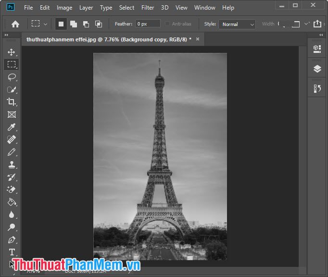The image size is (328, 277).
Task: Enable the Anti-alias checkbox
Action: (x=167, y=24)
